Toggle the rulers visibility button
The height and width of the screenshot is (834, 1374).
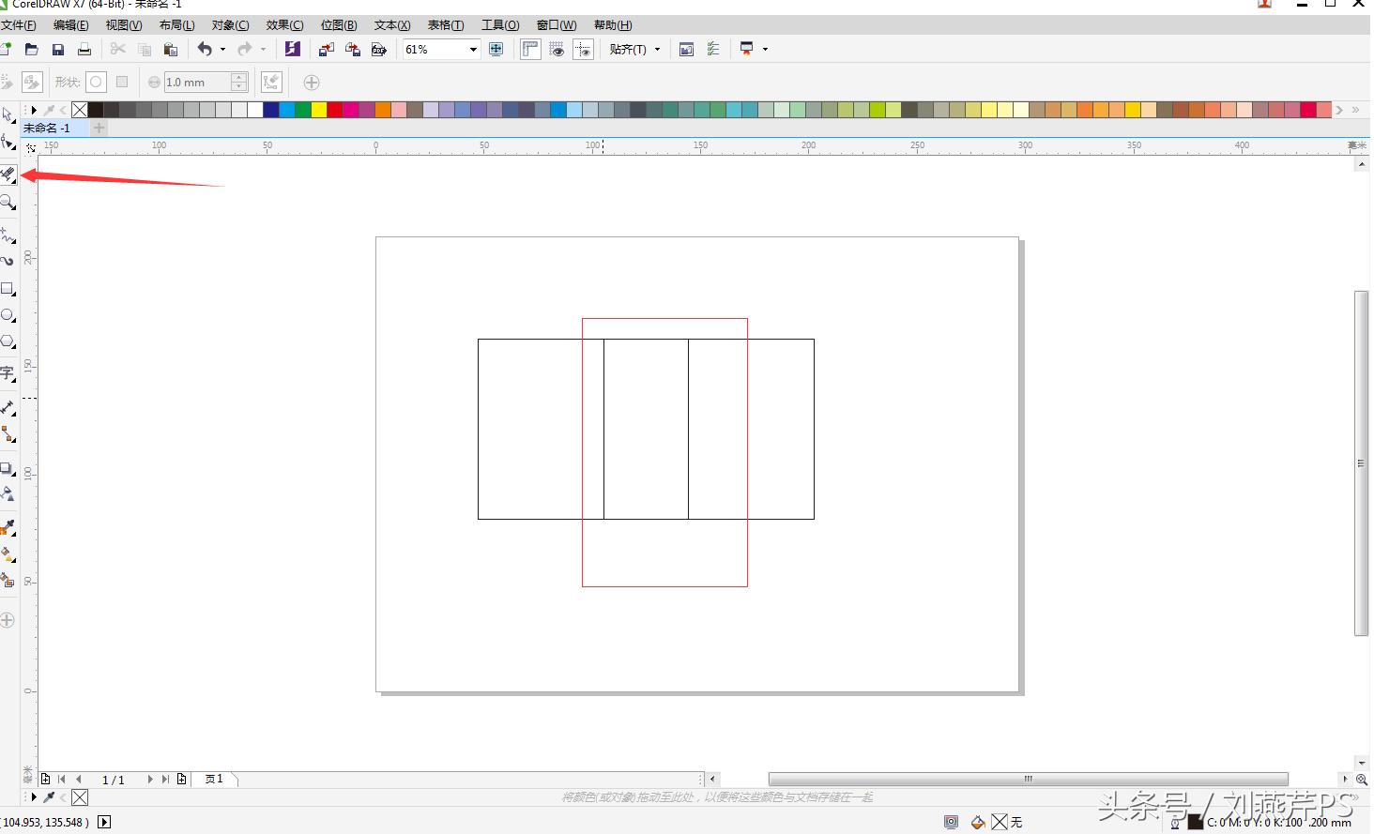point(530,49)
